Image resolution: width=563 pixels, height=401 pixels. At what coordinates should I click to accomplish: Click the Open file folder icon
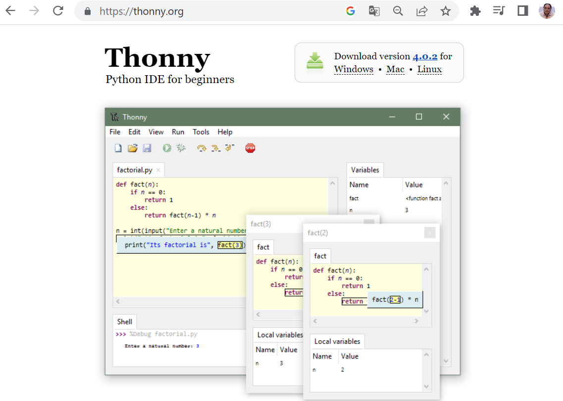pos(133,148)
